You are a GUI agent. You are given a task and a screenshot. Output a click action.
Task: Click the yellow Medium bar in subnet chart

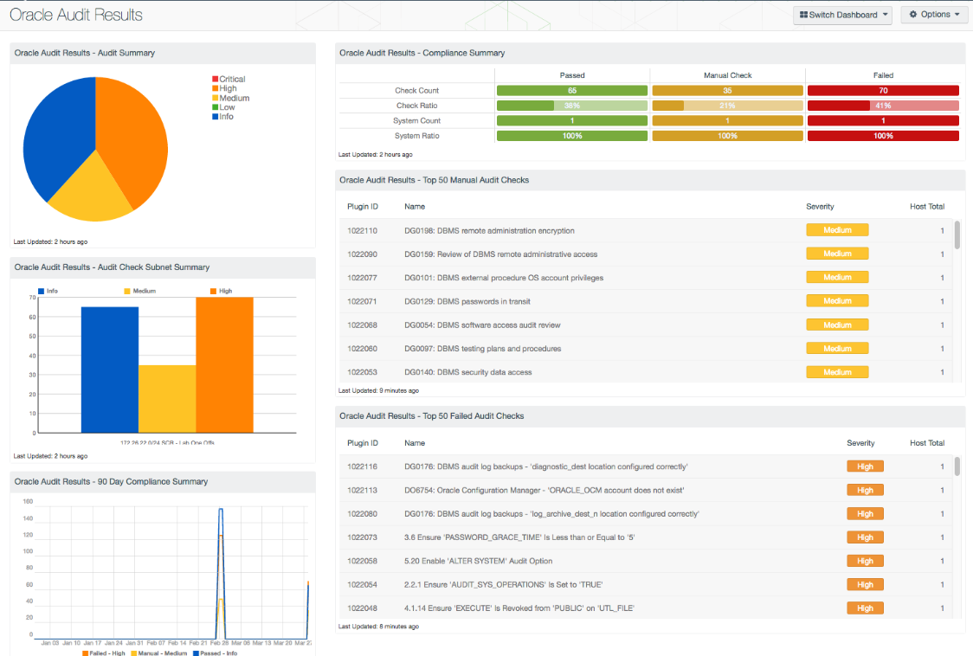(168, 398)
